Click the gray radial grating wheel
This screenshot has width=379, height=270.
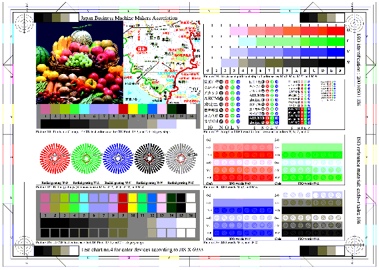(x=181, y=159)
